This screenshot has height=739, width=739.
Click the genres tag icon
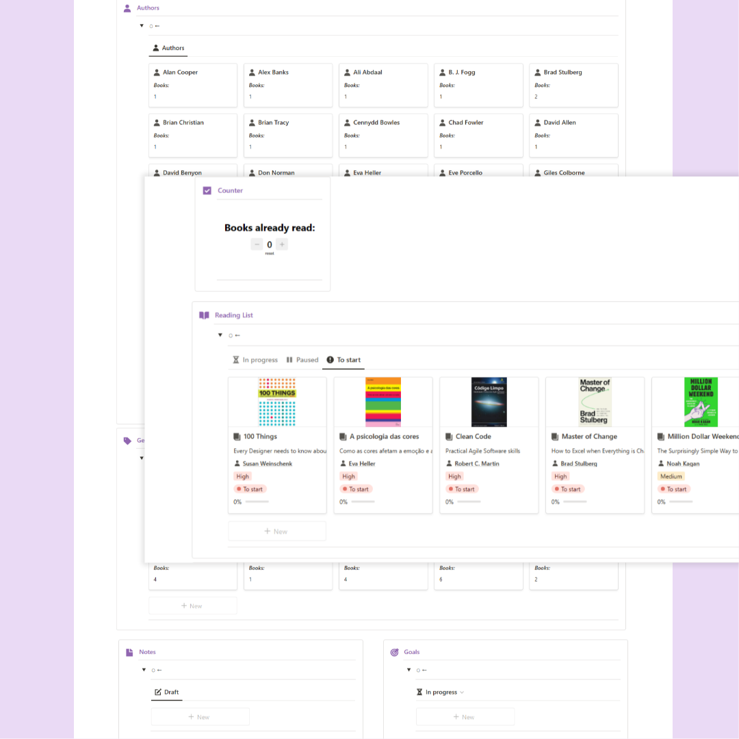tap(127, 441)
